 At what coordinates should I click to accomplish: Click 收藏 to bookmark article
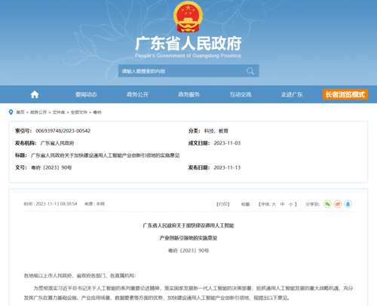point(245,204)
